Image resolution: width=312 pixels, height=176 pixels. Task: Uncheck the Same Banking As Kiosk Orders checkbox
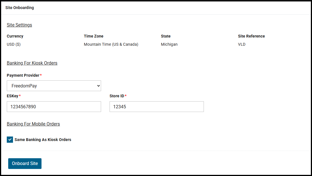[10, 140]
